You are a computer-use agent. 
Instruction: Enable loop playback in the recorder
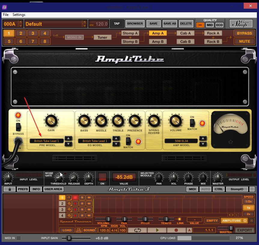point(137,230)
